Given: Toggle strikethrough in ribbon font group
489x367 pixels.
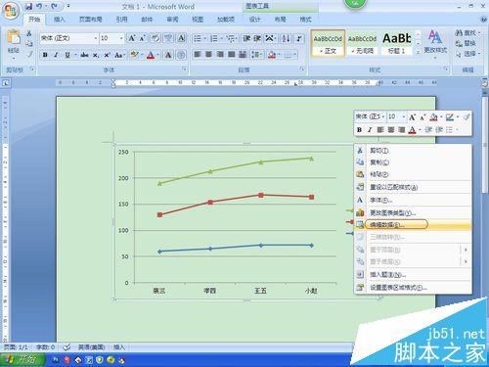Looking at the screenshot, I should tap(84, 55).
